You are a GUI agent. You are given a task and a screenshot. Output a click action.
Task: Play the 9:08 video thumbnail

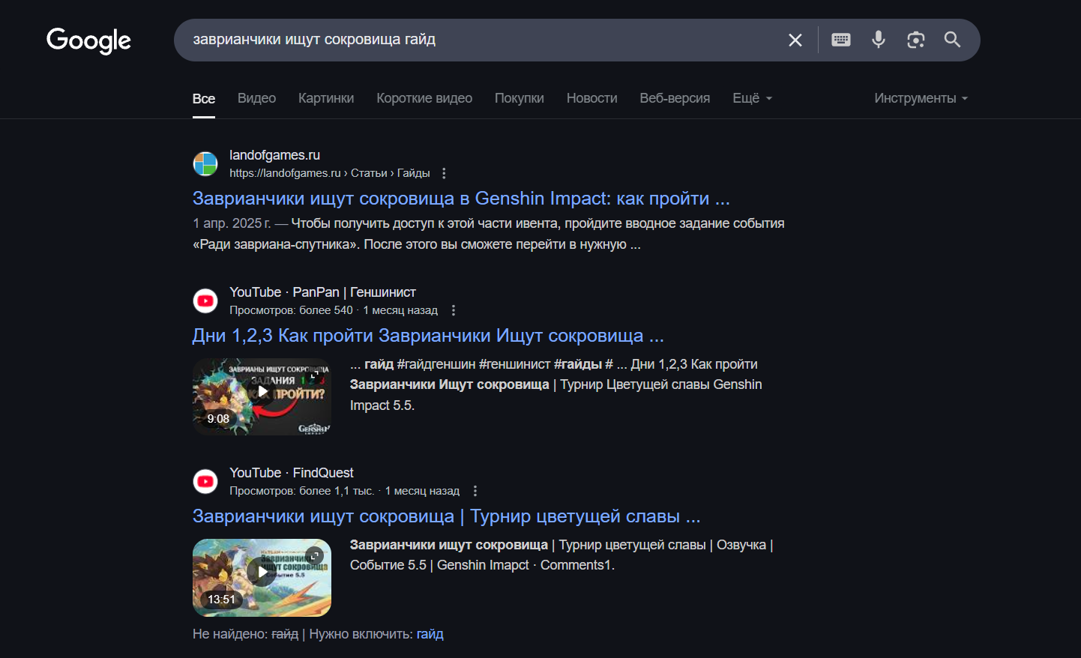[x=262, y=396]
